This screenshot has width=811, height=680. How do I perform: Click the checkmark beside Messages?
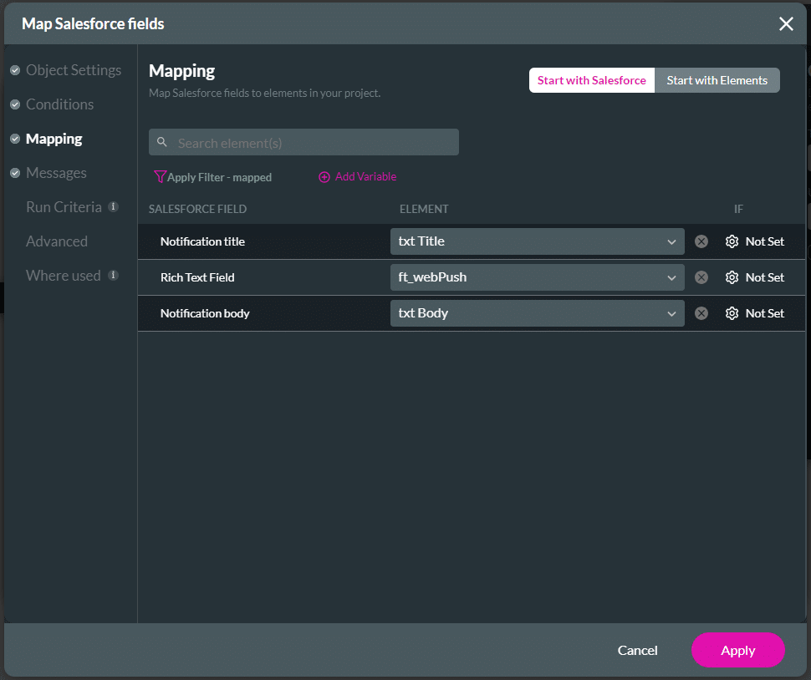(x=15, y=173)
